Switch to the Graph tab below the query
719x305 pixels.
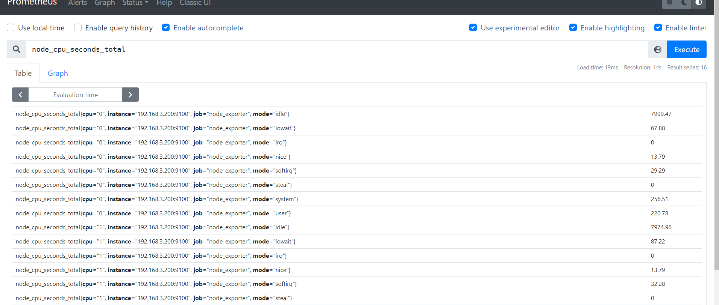[58, 73]
